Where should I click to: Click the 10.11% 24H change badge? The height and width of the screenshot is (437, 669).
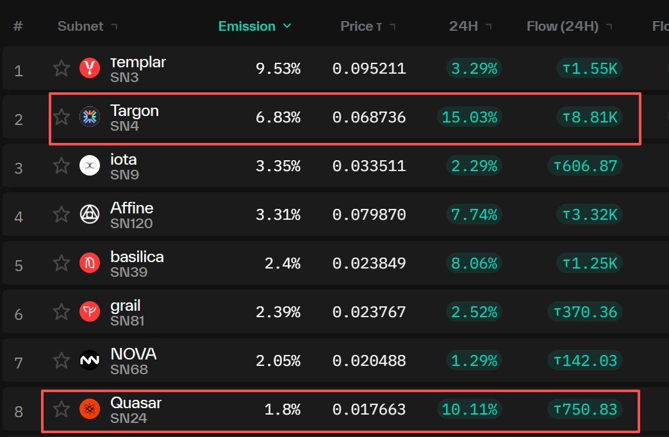[469, 409]
